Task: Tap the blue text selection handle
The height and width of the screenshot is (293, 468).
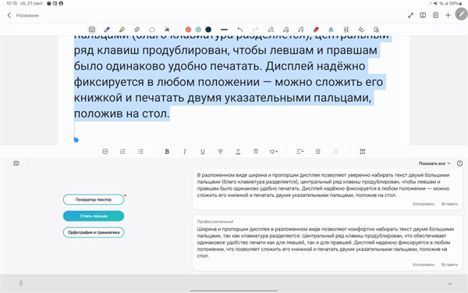Action: click(76, 140)
